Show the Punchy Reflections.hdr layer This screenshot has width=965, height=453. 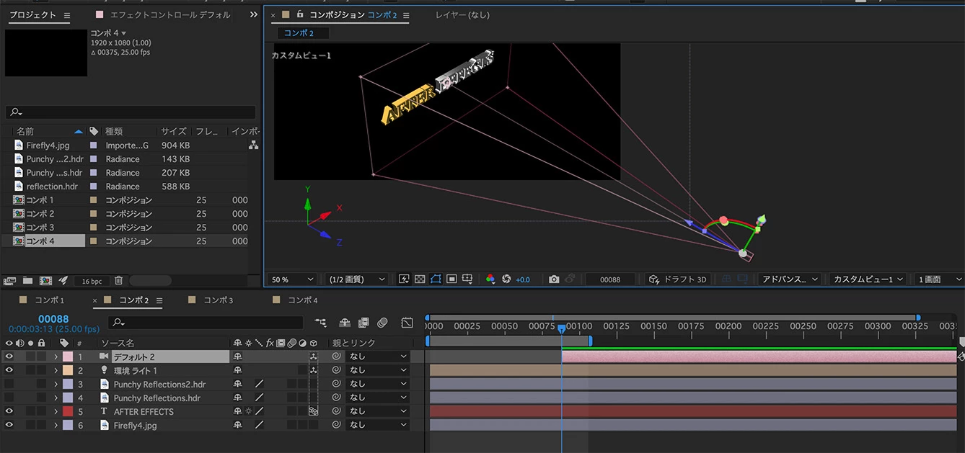coord(9,398)
